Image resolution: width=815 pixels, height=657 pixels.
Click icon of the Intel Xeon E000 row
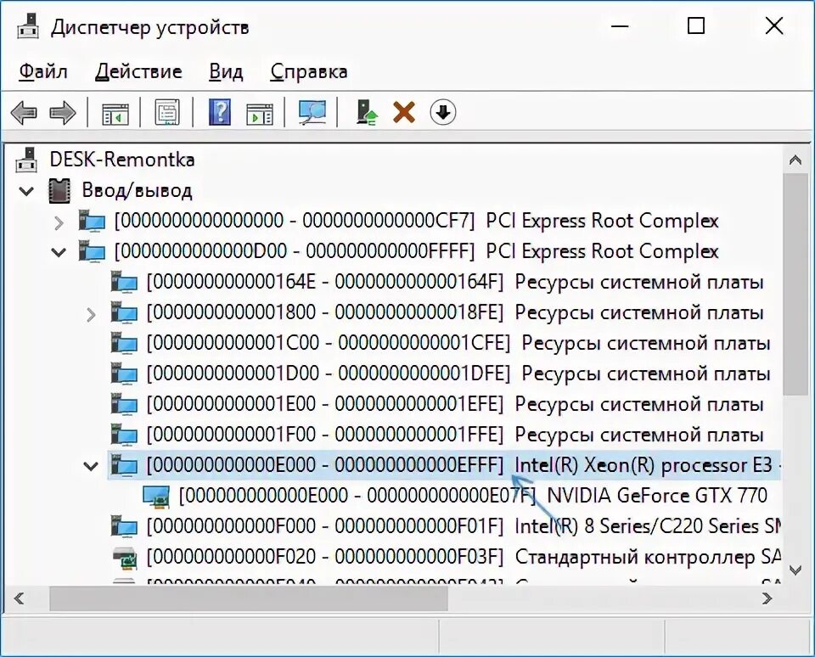[124, 465]
